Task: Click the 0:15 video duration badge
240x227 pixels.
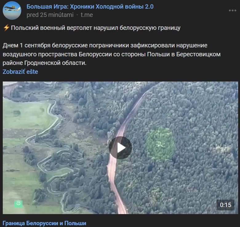Action: point(225,205)
